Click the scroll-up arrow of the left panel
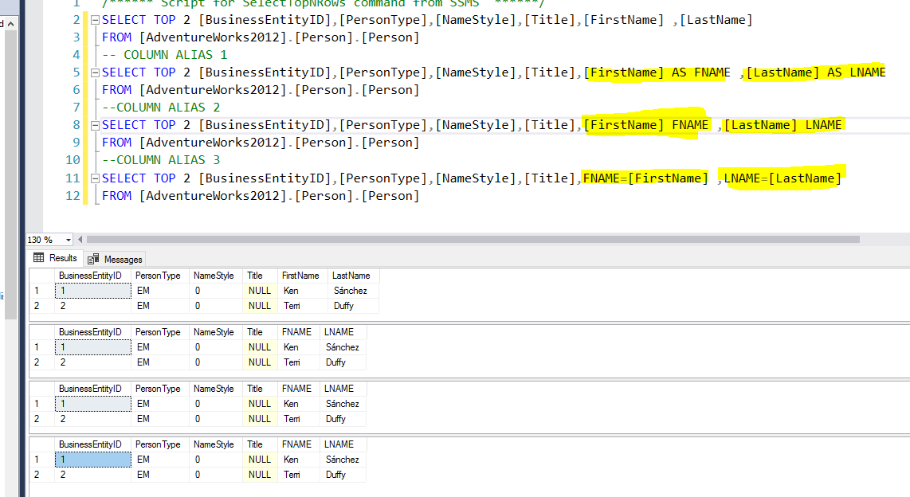The width and height of the screenshot is (910, 497). tap(10, 24)
